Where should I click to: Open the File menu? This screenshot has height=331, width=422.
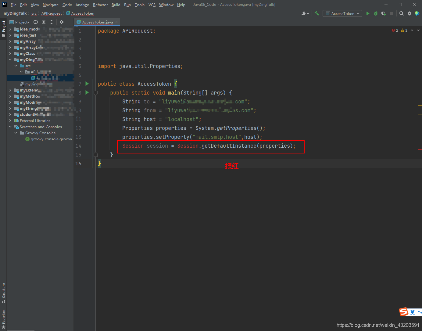point(13,5)
